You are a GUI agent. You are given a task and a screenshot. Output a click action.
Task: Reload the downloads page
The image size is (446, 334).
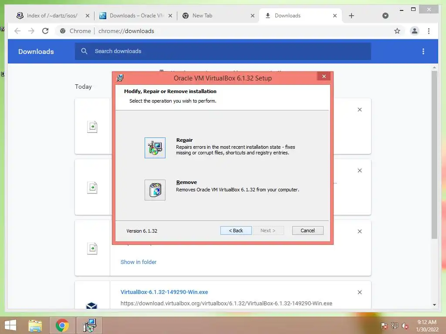tap(45, 31)
